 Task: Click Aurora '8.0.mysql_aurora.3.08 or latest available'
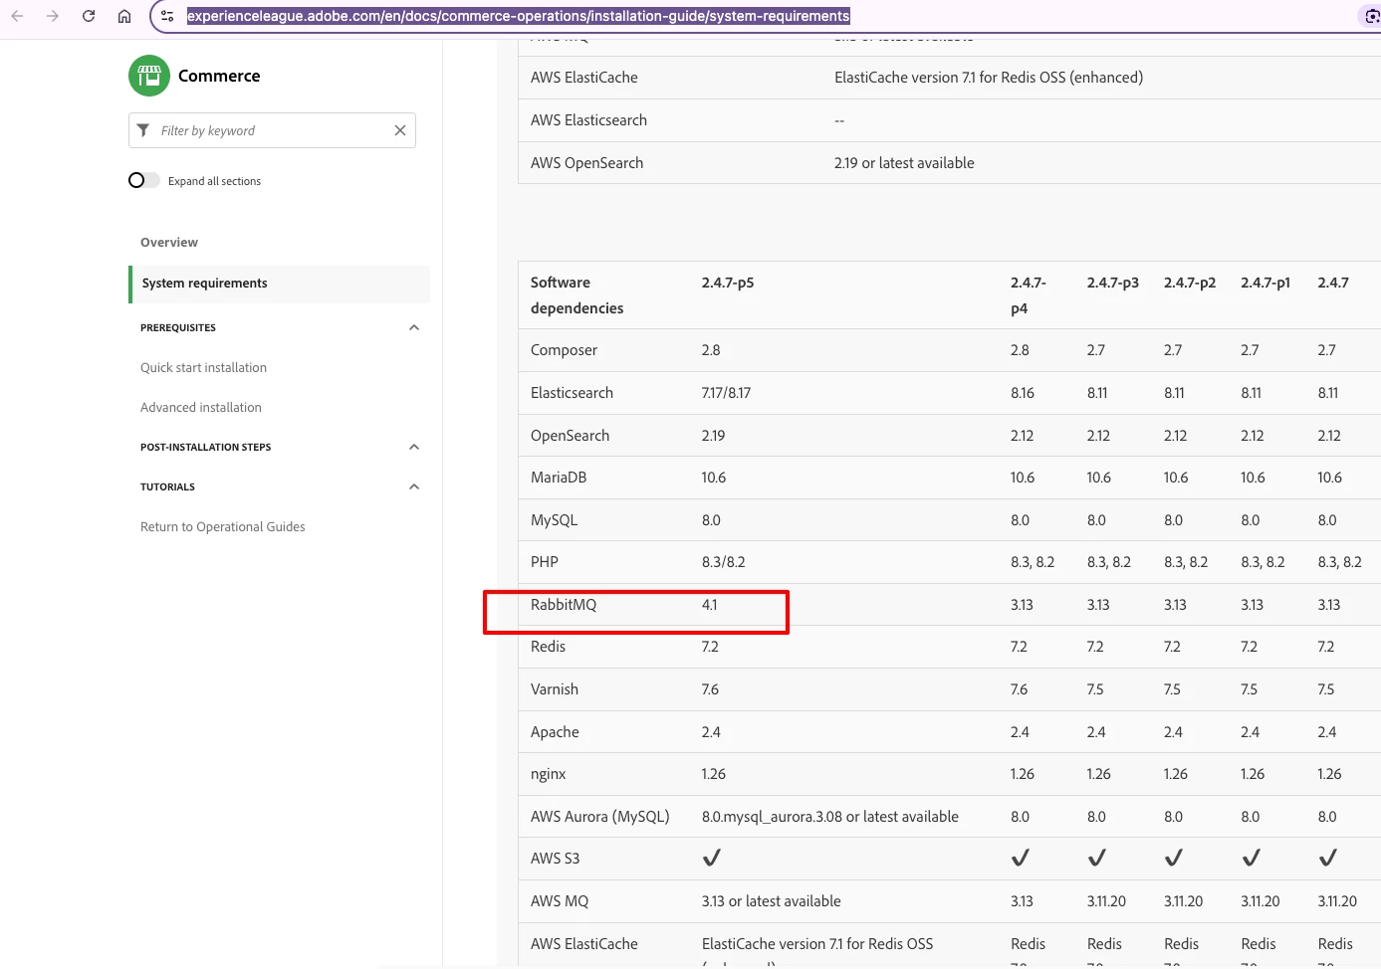(830, 817)
